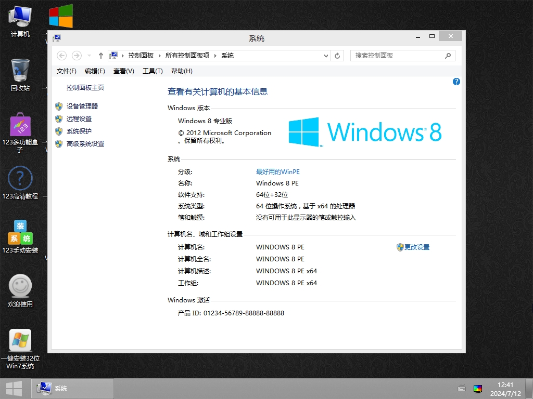
Task: Open the Start button on taskbar
Action: click(14, 389)
